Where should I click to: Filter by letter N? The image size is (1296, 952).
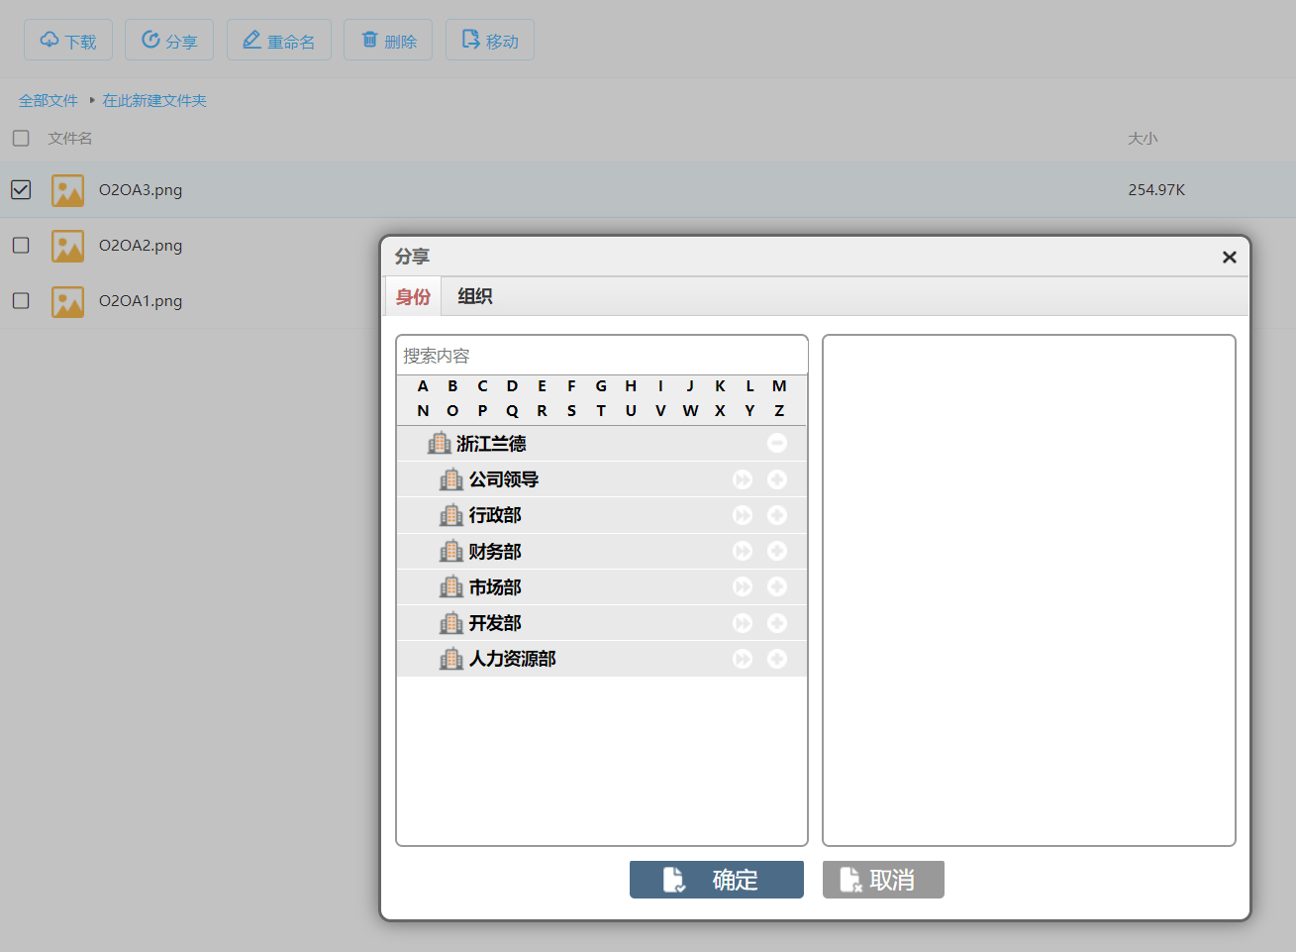coord(423,411)
